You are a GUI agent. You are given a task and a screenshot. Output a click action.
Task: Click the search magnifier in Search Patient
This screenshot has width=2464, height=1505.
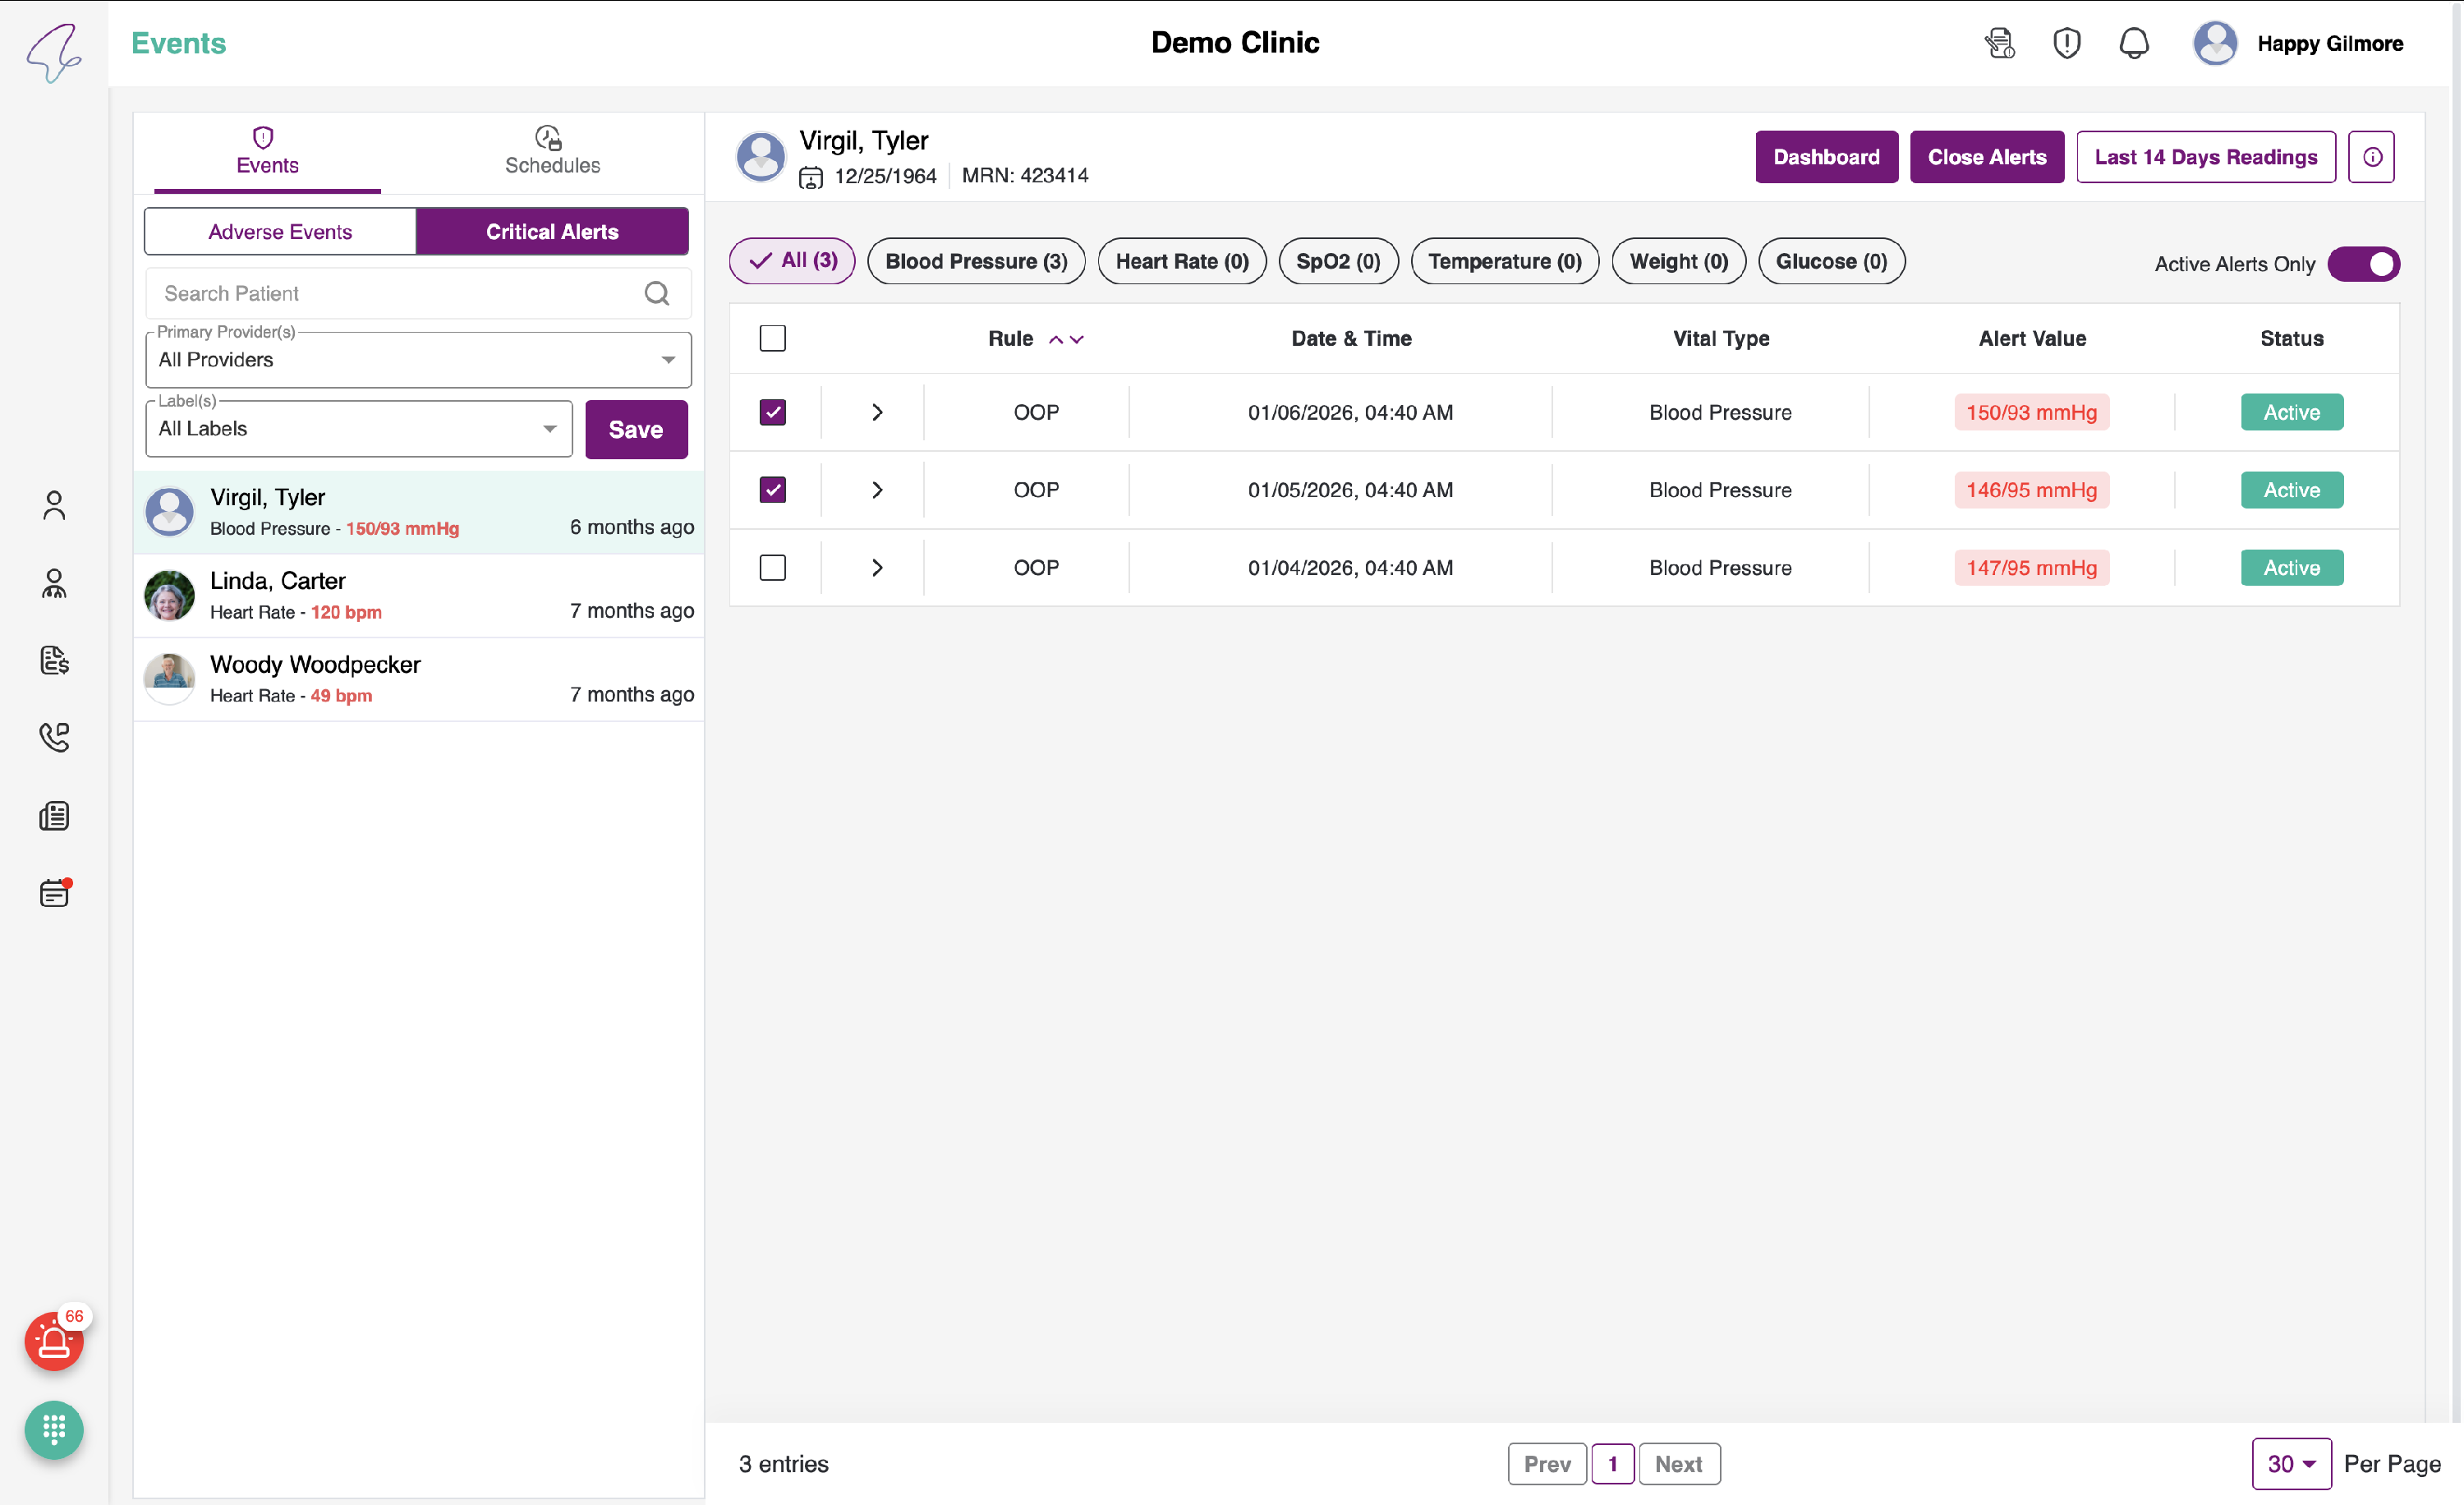pos(656,293)
